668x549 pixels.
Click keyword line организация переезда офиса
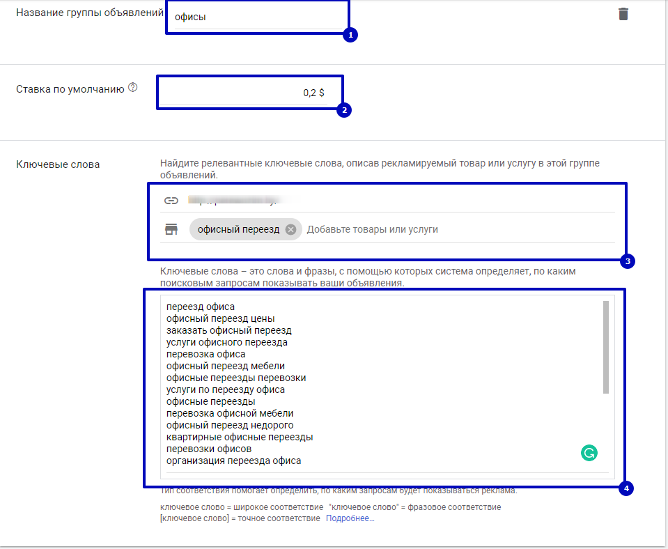[x=234, y=461]
